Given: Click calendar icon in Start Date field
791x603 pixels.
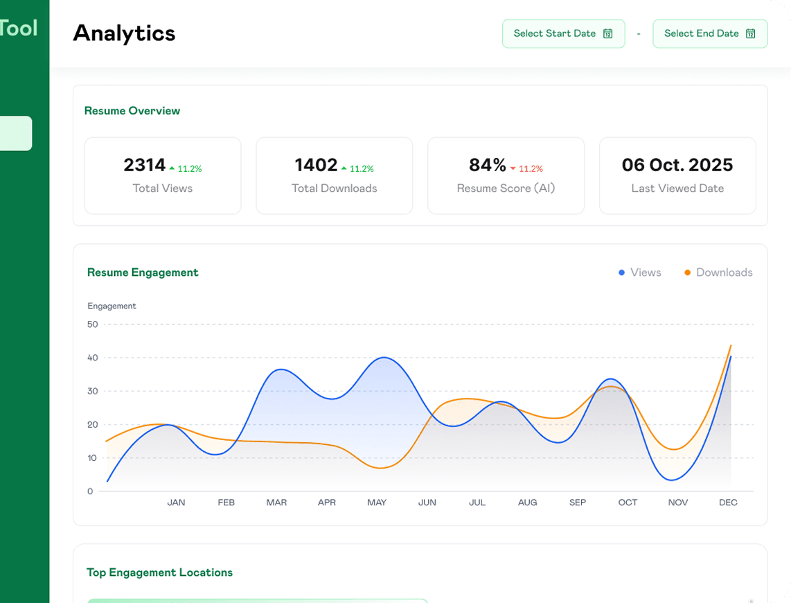Looking at the screenshot, I should click(x=608, y=34).
